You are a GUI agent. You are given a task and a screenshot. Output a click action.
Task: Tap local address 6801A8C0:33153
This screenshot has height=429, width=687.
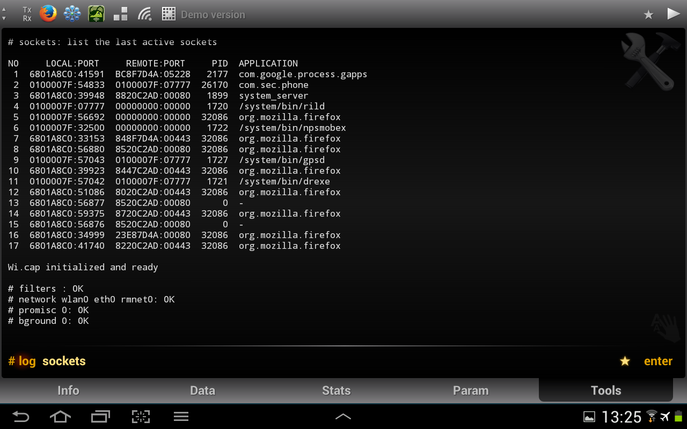tap(67, 138)
